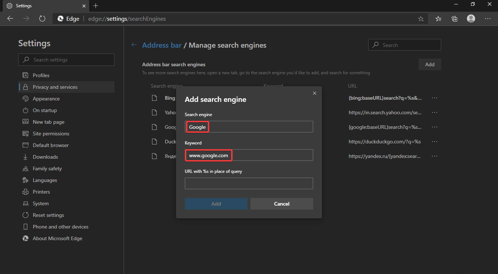Open the Settings and more menu
This screenshot has width=498, height=274.
coord(488,19)
